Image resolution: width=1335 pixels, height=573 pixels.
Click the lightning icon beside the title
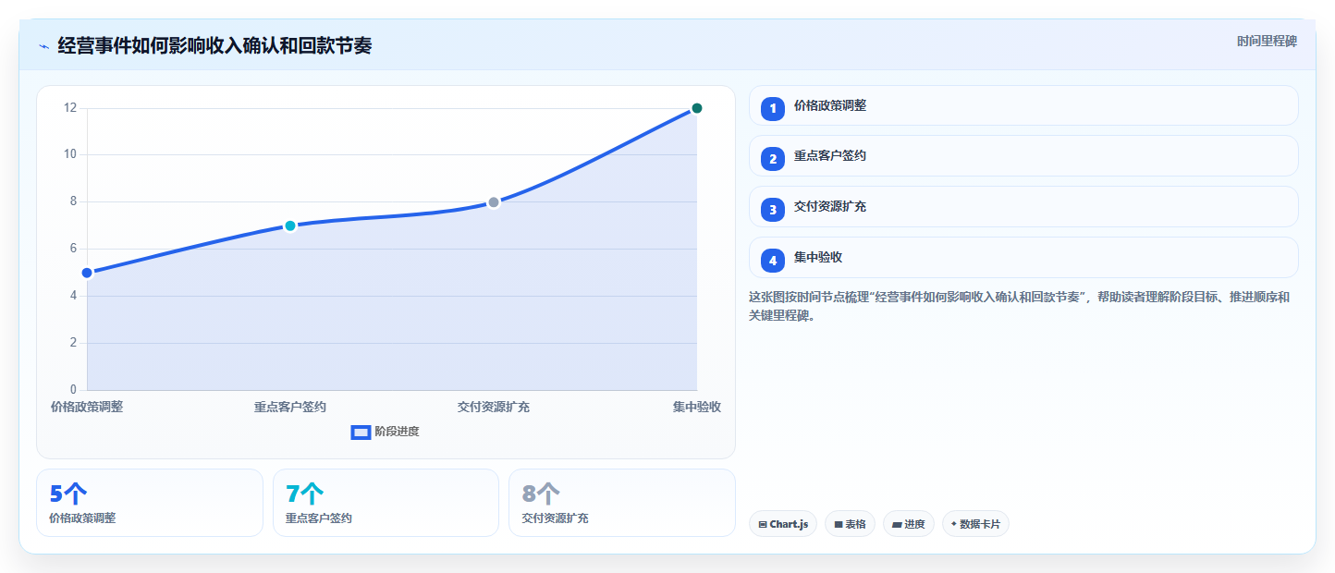pos(43,46)
